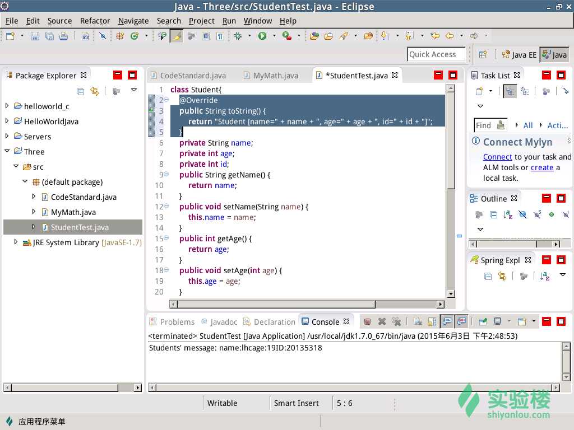This screenshot has width=574, height=430.
Task: Click the New Java Package icon
Action: (120, 36)
